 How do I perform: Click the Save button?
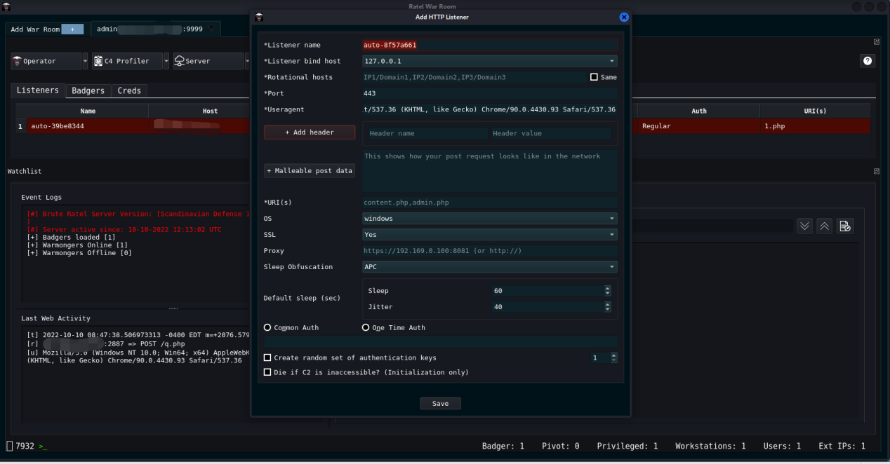[440, 403]
